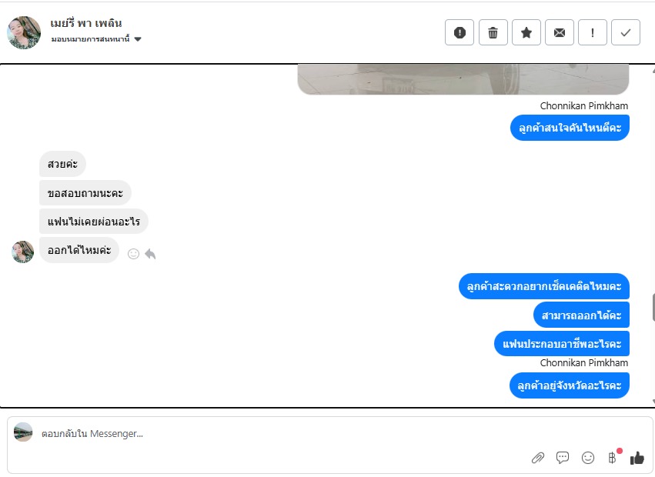Star this conversation as follow-up
Viewport: 655px width, 477px height.
click(526, 32)
